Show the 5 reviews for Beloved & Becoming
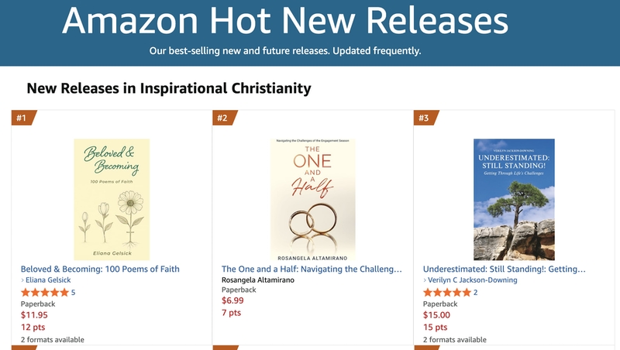 coord(74,293)
